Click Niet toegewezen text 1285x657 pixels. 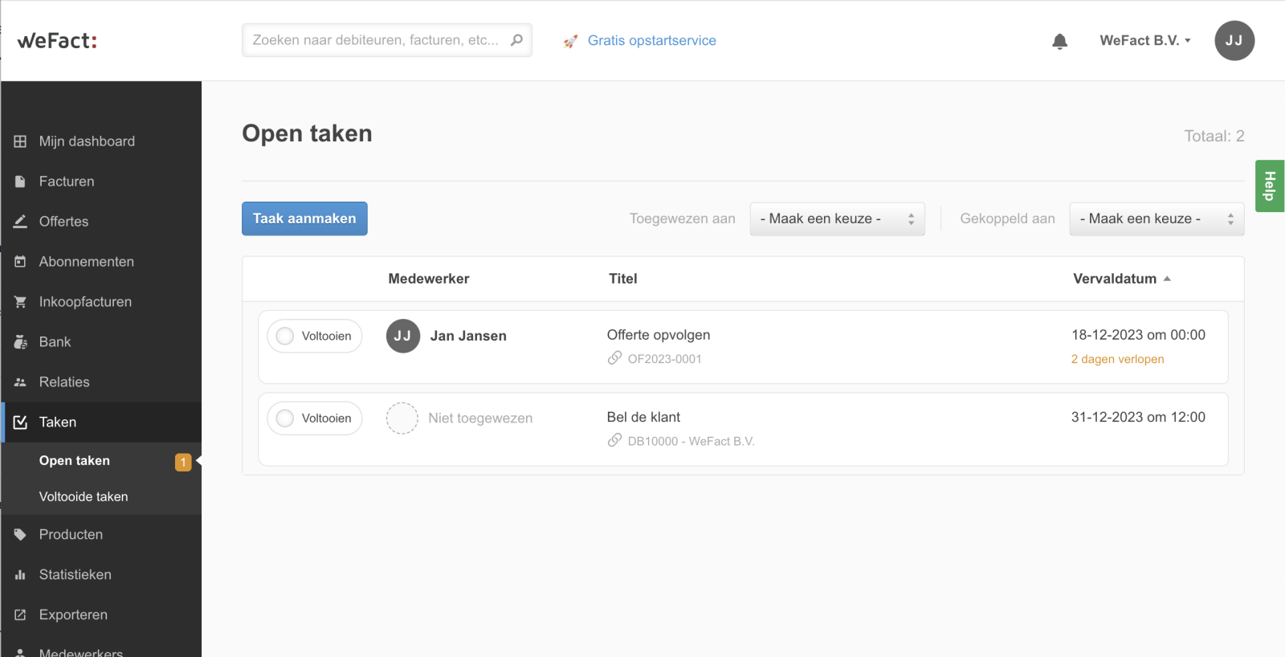point(480,418)
